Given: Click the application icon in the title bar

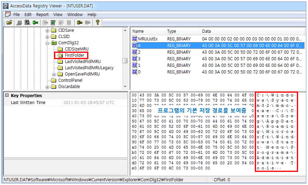Looking at the screenshot, I should (6, 6).
